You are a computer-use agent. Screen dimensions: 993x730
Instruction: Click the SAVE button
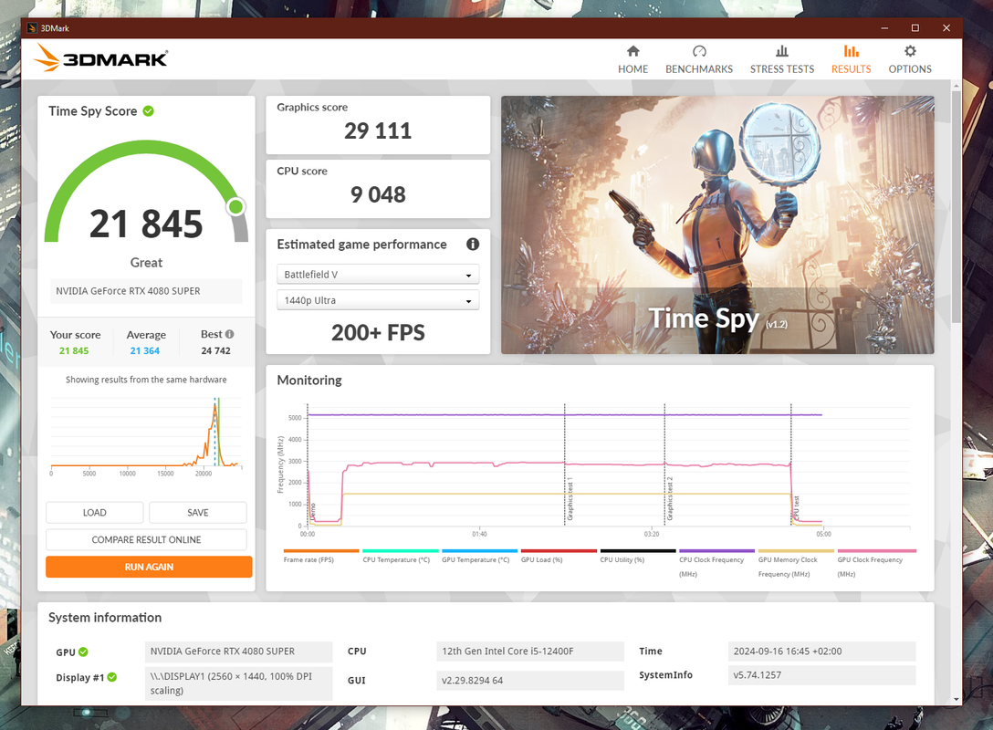pyautogui.click(x=197, y=512)
